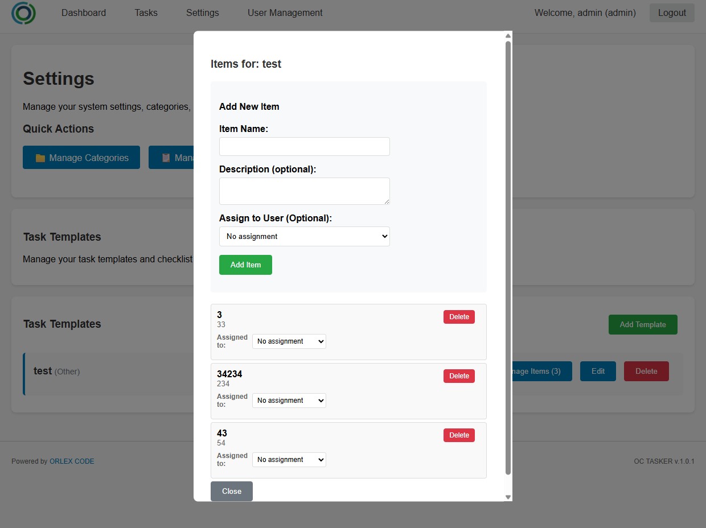The height and width of the screenshot is (528, 706).
Task: Expand the assignment dropdown for item 43
Action: [x=289, y=460]
